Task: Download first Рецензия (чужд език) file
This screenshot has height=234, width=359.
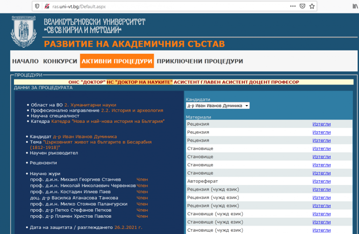Action: tap(321, 189)
